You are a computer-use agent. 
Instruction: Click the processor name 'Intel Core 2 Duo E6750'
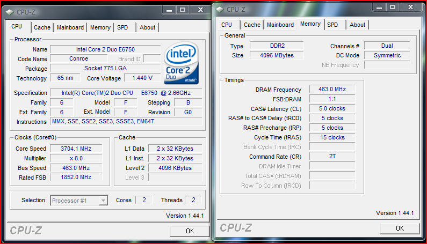[105, 49]
